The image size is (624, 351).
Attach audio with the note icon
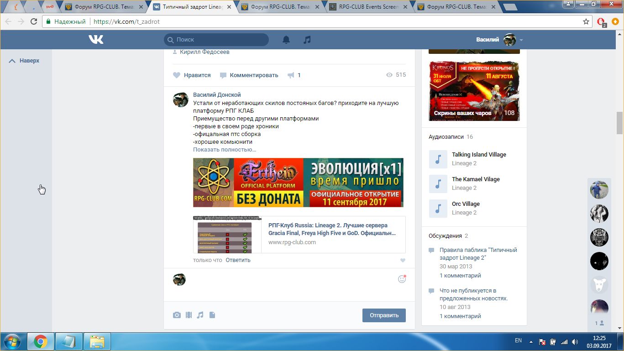[x=200, y=315]
